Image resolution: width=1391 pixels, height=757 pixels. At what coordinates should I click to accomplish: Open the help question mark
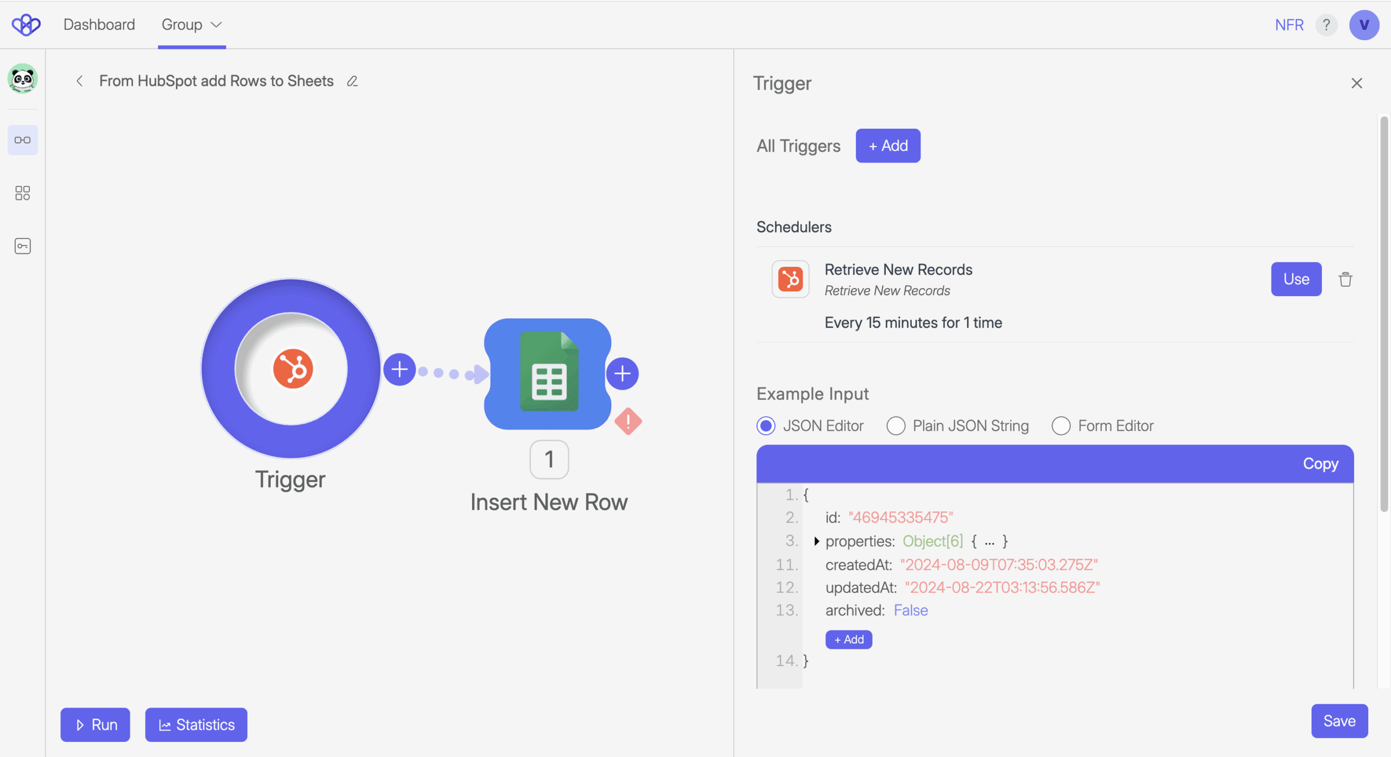pyautogui.click(x=1326, y=25)
